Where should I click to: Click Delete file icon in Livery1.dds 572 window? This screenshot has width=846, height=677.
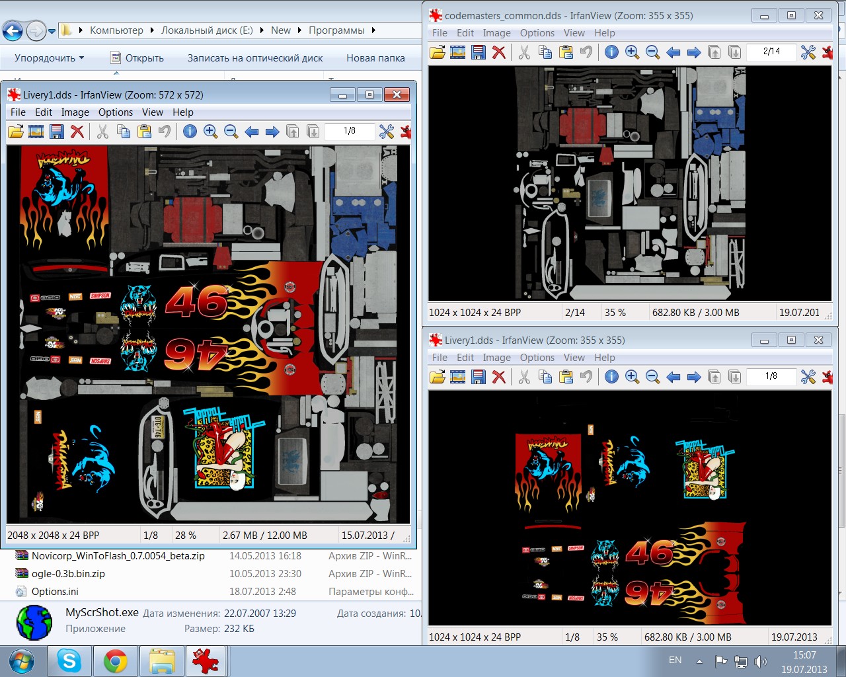(x=77, y=132)
